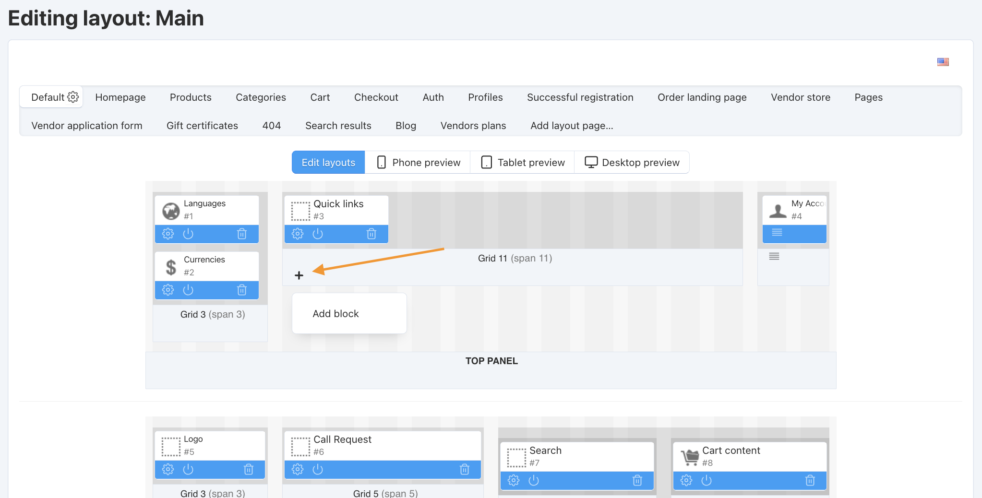The width and height of the screenshot is (982, 498).
Task: Open the Pages layout tab
Action: [x=868, y=97]
